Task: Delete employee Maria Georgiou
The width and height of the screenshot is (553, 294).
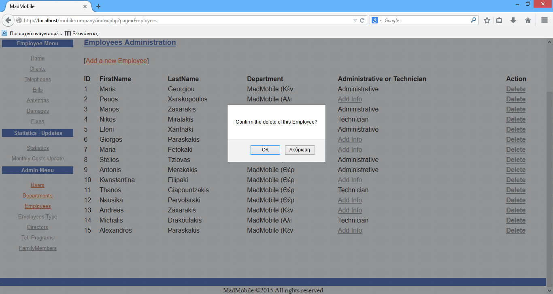Action: [516, 89]
